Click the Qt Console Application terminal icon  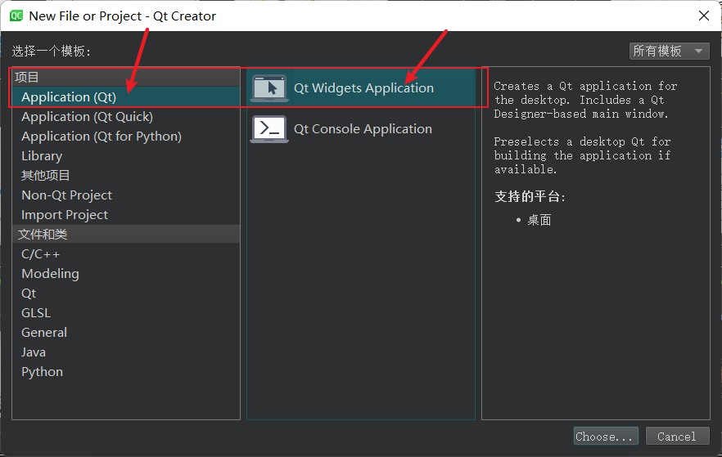pyautogui.click(x=269, y=128)
